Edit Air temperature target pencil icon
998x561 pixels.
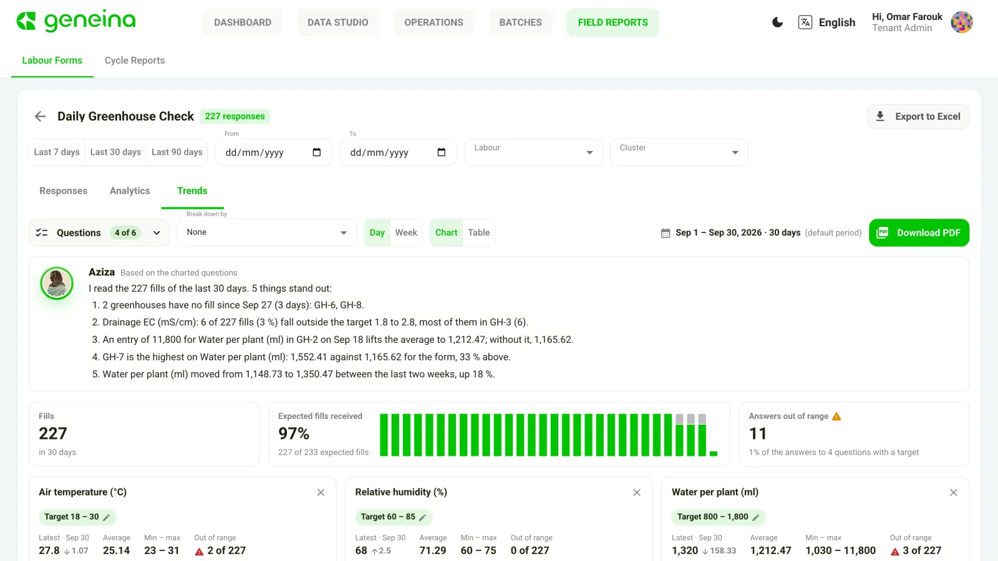[x=107, y=517]
